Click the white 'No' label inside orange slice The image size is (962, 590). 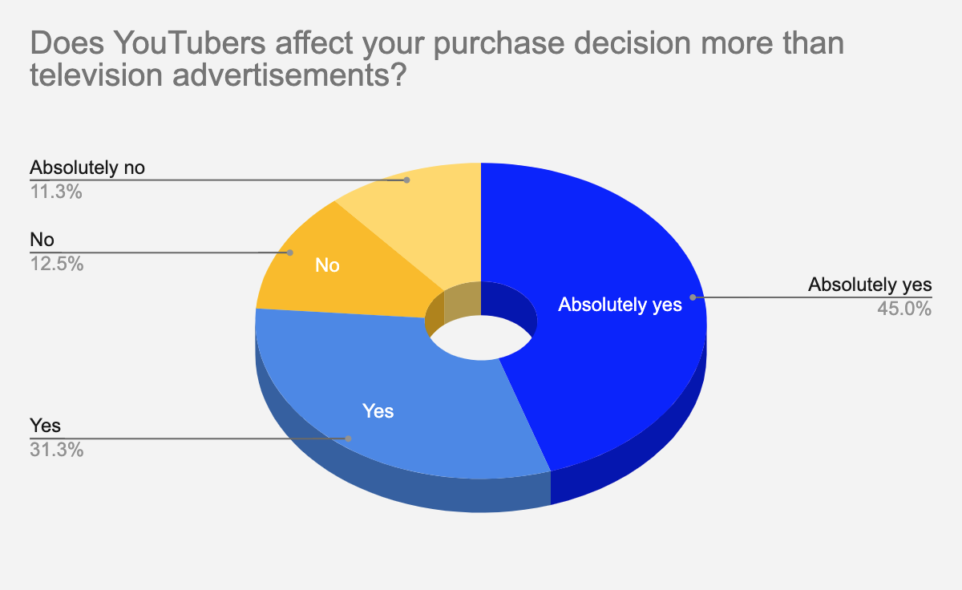coord(327,265)
